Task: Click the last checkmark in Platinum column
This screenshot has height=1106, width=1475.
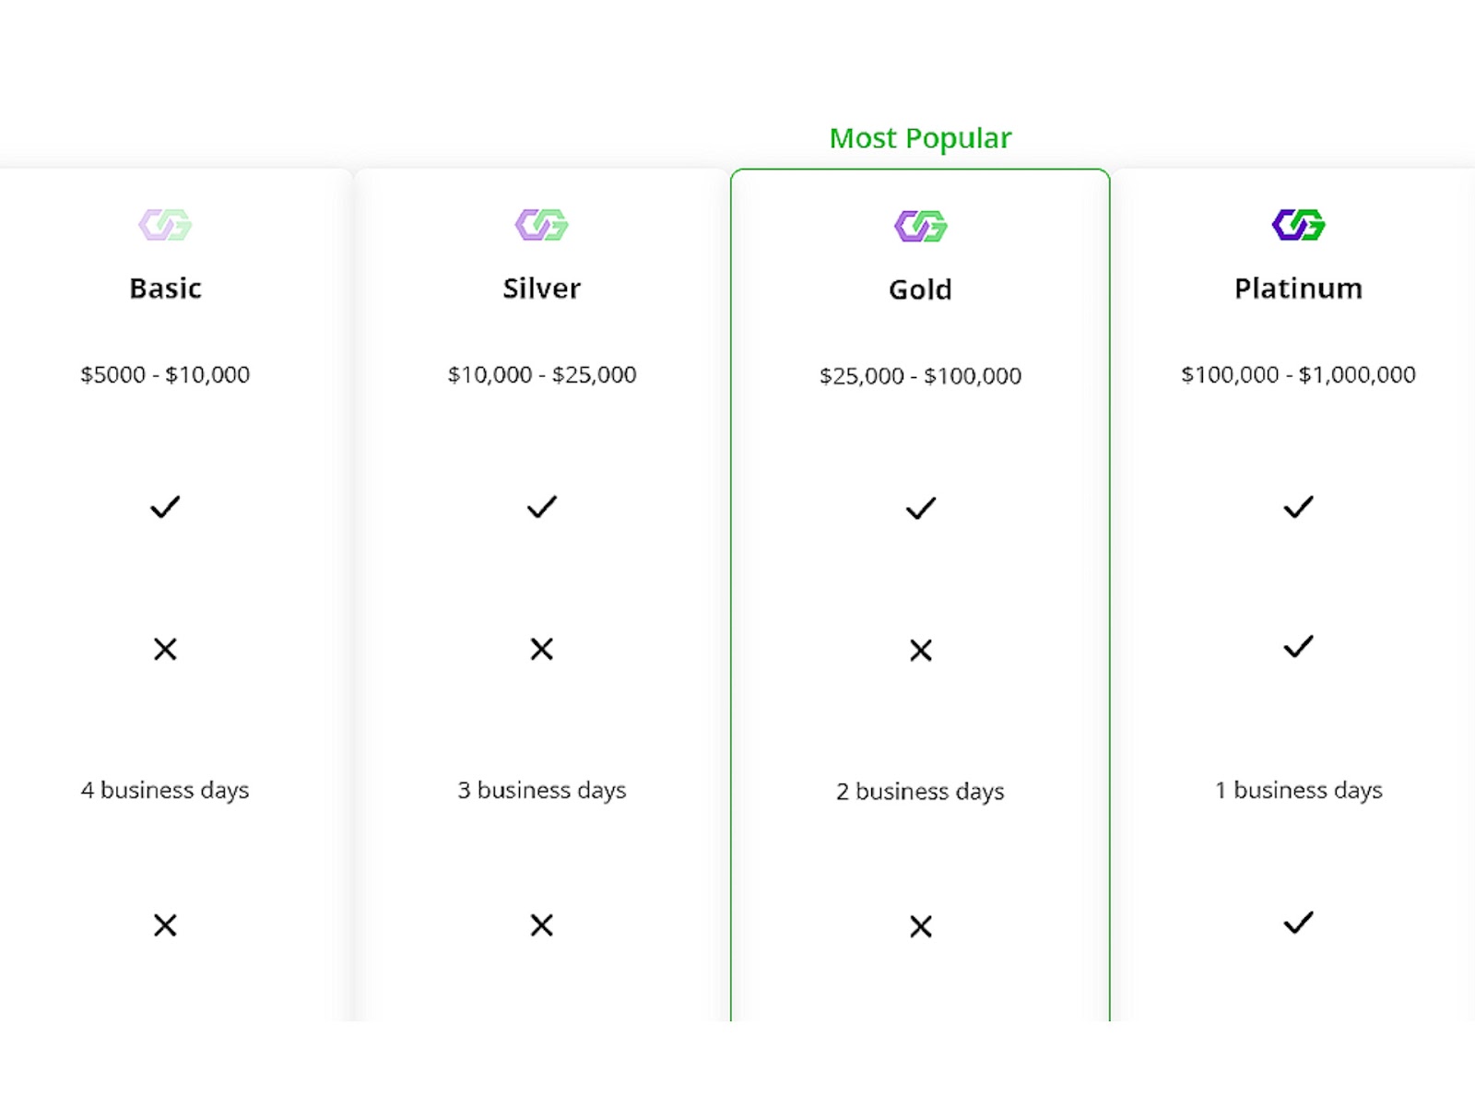Action: [1298, 923]
